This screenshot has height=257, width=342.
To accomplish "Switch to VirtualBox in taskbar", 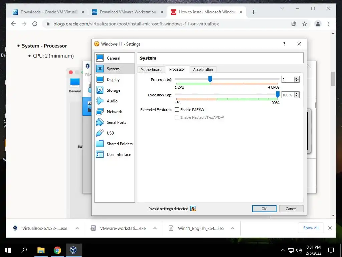I will (73, 250).
